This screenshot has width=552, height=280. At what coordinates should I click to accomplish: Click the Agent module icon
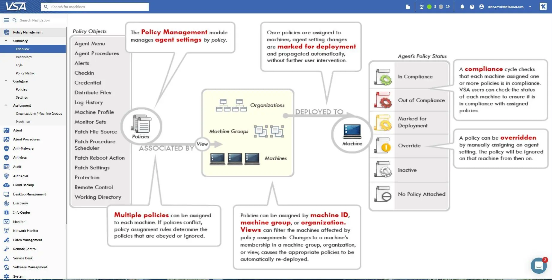[6, 130]
